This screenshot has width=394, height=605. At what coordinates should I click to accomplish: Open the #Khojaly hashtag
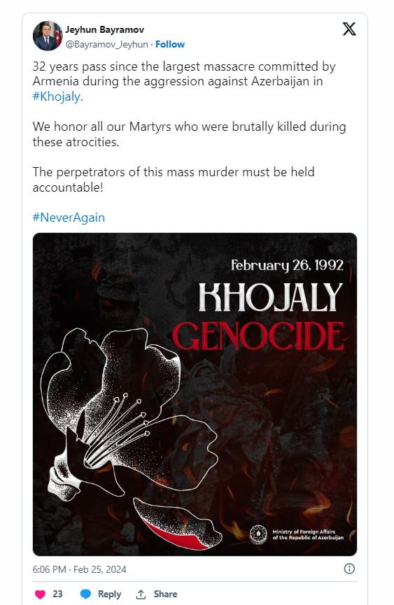tap(57, 97)
